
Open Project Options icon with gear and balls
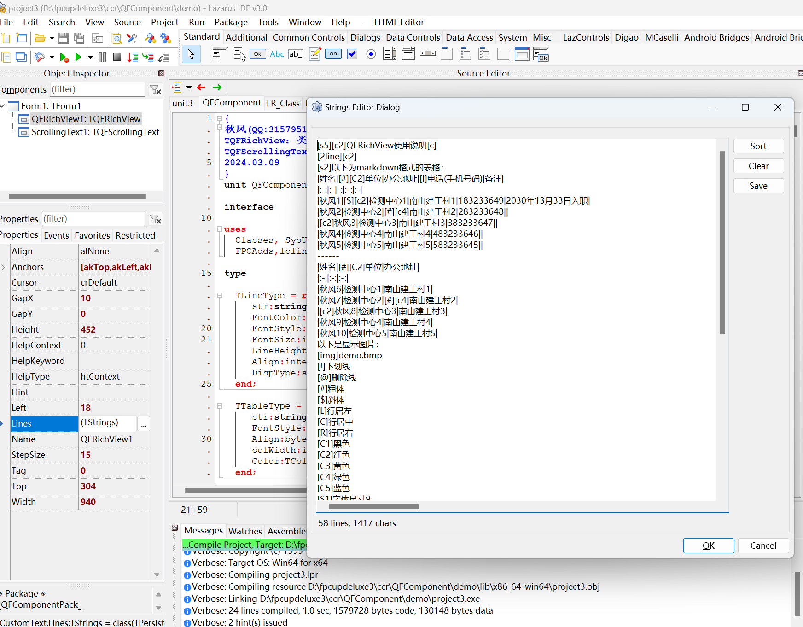(166, 38)
